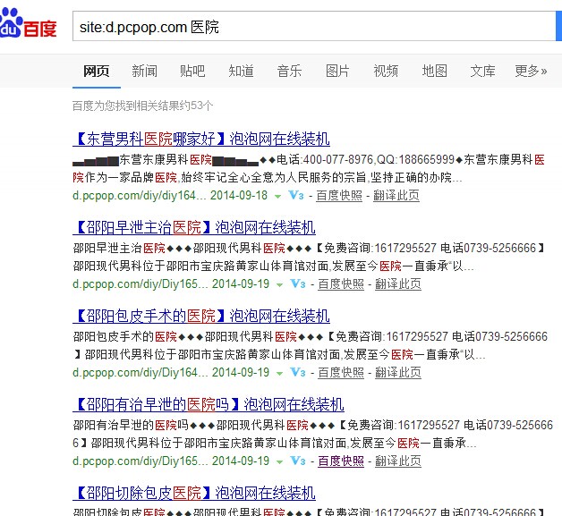The height and width of the screenshot is (516, 562).
Task: Expand the arrow in 邵阳有治早泄的医院吗 result URL line
Action: [x=279, y=461]
